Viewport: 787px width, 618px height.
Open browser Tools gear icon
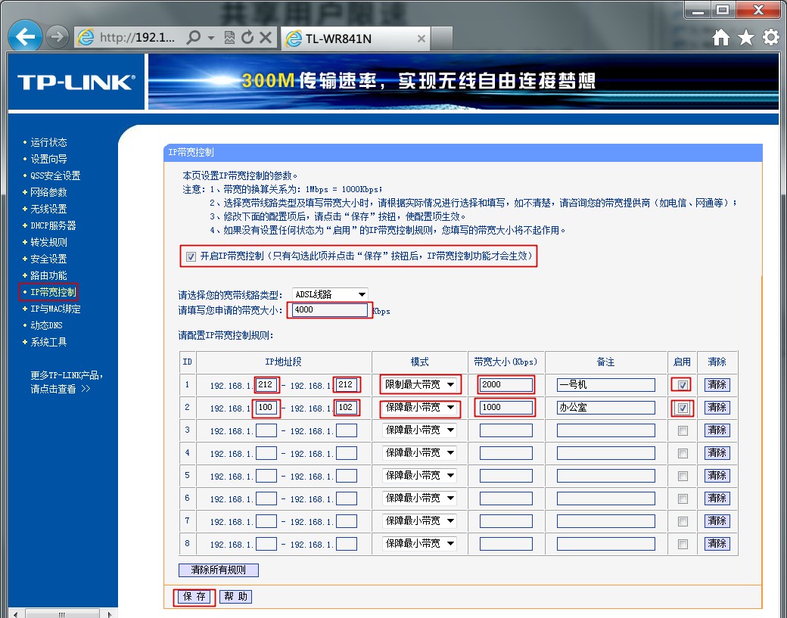pos(771,37)
